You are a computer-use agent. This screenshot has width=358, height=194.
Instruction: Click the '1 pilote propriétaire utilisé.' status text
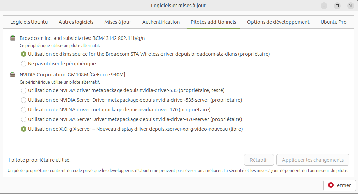(39, 160)
